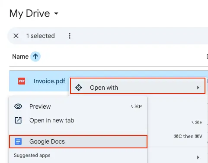Screen dimensions: 208x163
Task: Choose Open in new tab
Action: [x=78, y=120]
